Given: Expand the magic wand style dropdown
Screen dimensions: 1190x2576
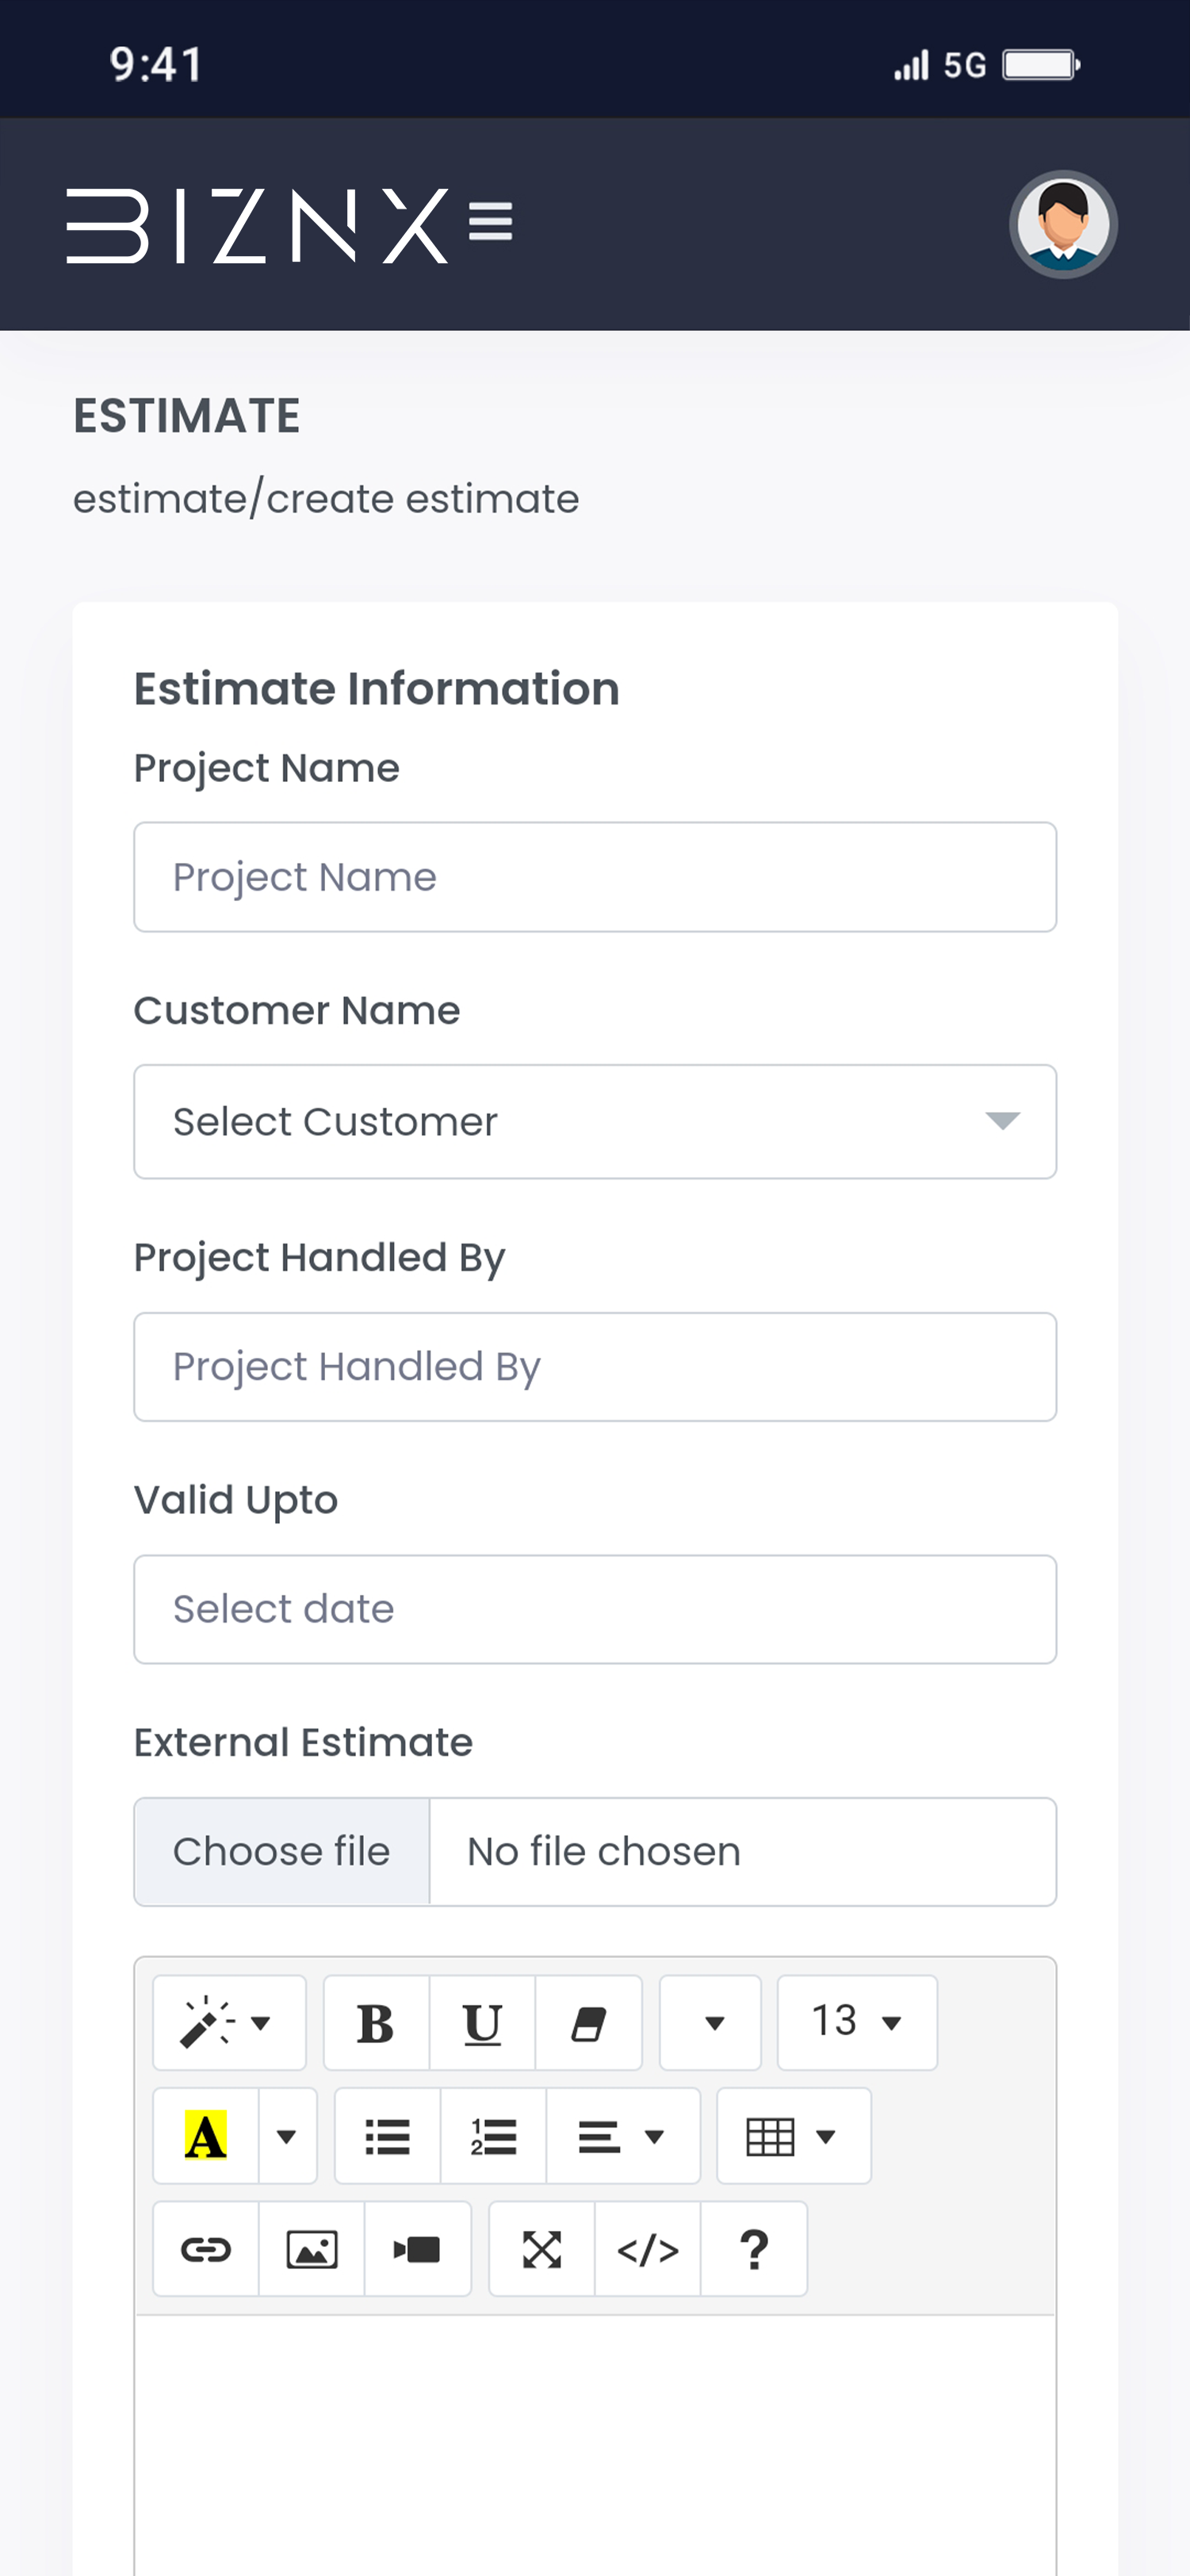Looking at the screenshot, I should pyautogui.click(x=229, y=2023).
